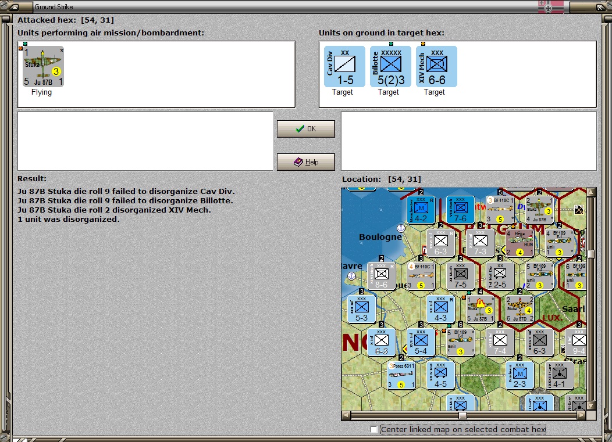The width and height of the screenshot is (612, 442).
Task: Click 'failed to disorganize Billotte' result line
Action: [x=125, y=200]
